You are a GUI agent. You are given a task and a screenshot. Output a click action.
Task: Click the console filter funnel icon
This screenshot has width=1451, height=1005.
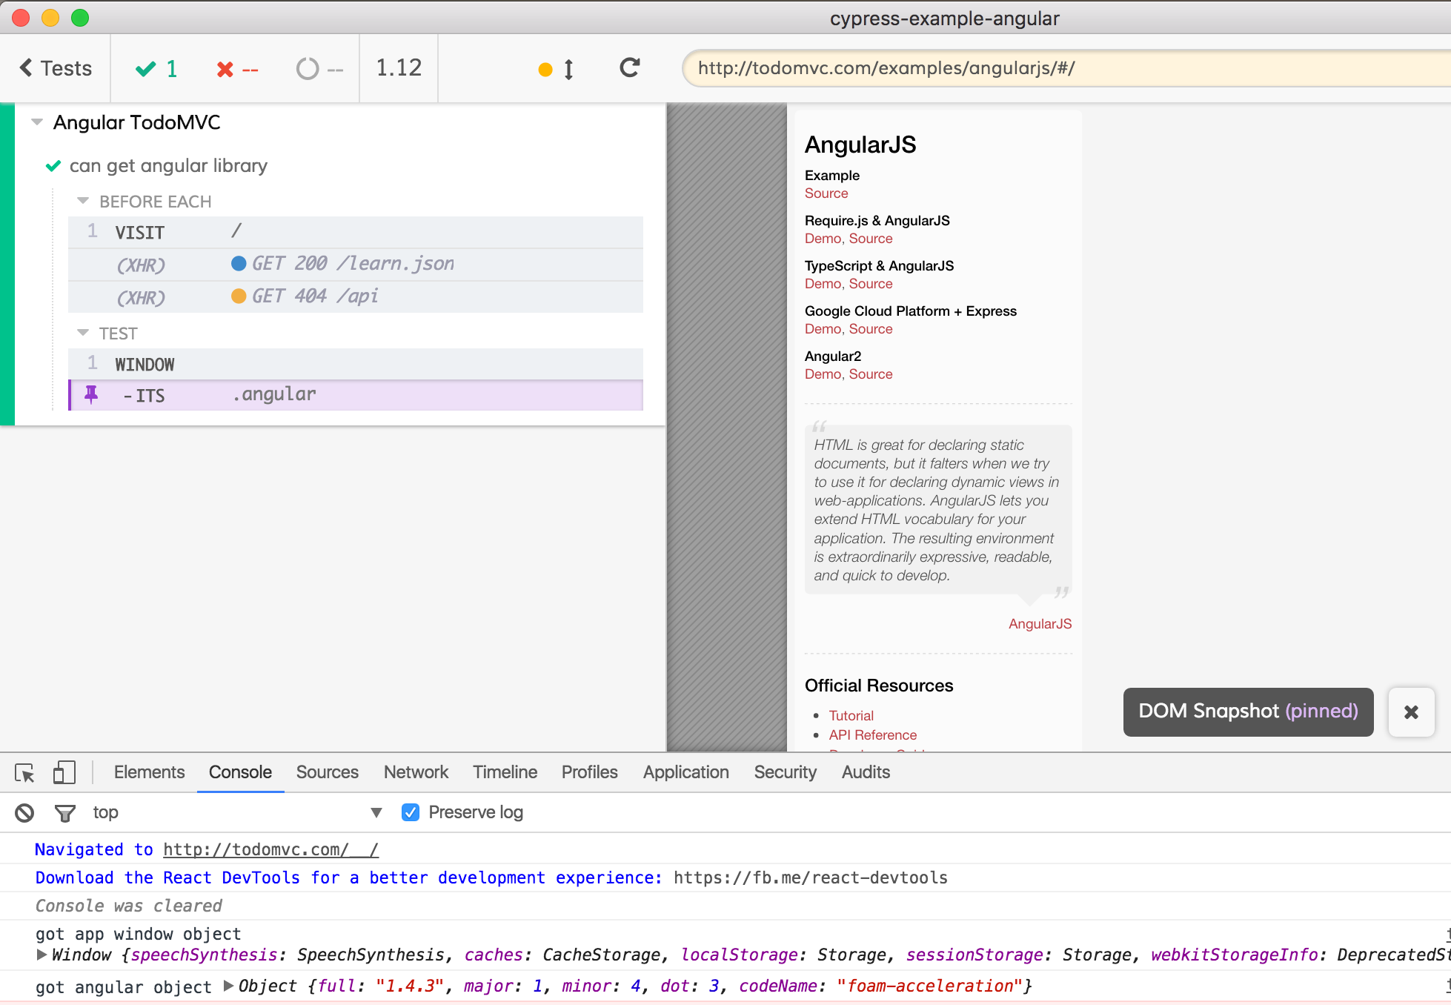[x=64, y=813]
